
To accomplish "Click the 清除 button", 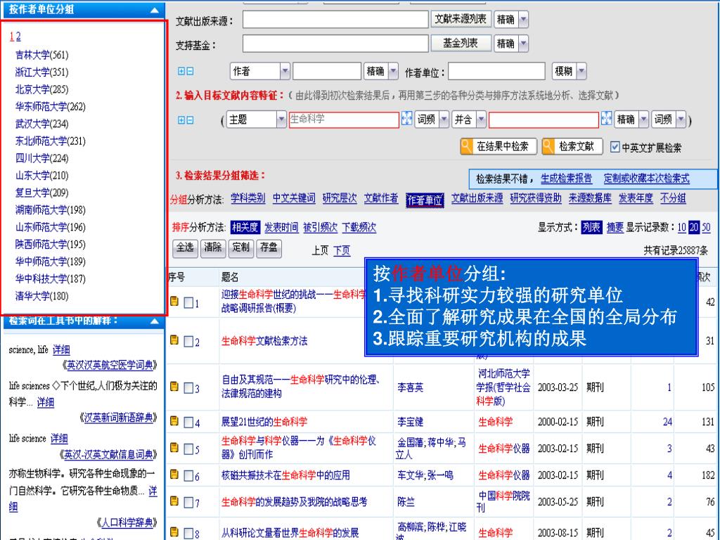I will (x=213, y=248).
